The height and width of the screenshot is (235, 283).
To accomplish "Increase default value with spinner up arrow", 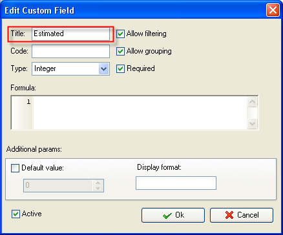I will [x=98, y=183].
